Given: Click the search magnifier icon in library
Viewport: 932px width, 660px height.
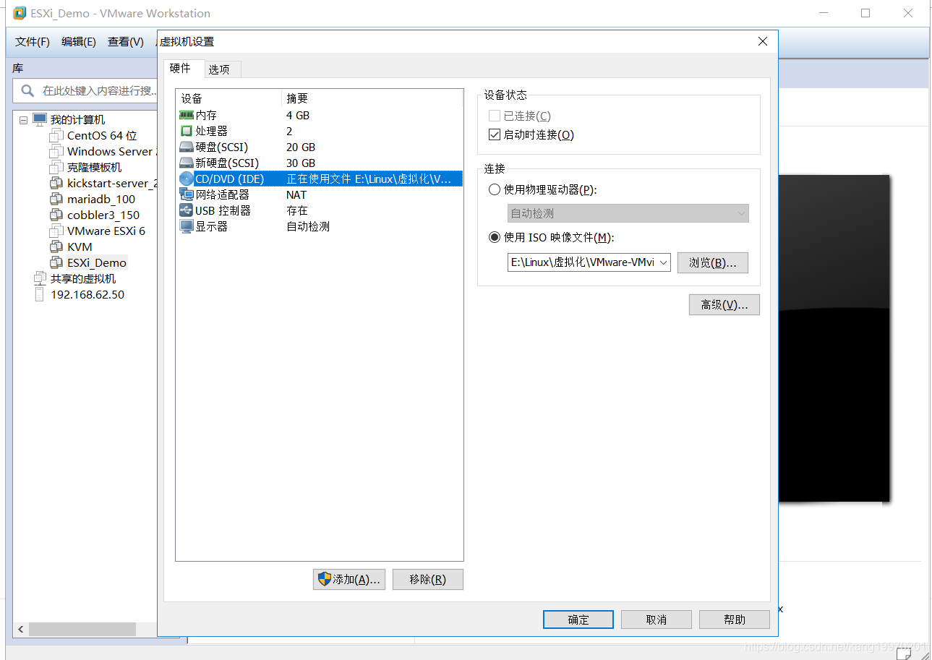Looking at the screenshot, I should (27, 90).
